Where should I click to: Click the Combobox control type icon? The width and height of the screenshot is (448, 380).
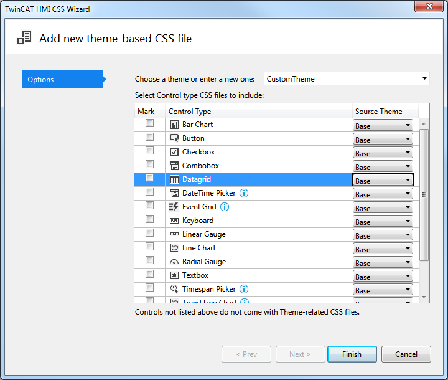pos(174,166)
